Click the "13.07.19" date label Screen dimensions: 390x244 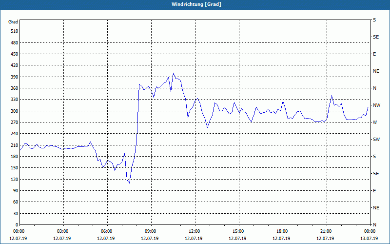369,239
